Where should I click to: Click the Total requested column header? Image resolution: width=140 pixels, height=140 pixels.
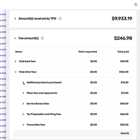coord(87,52)
